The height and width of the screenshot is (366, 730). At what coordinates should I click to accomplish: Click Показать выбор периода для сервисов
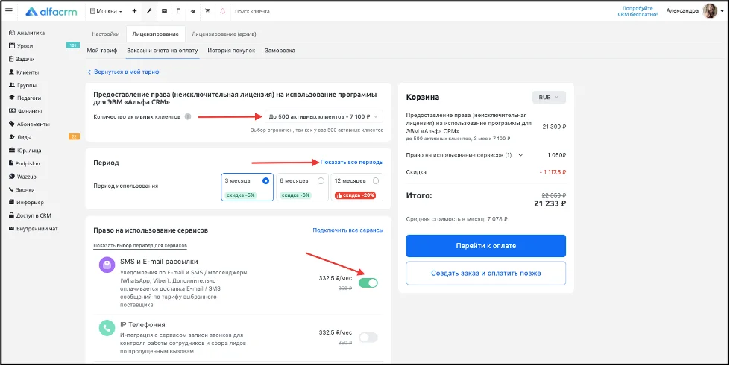140,245
